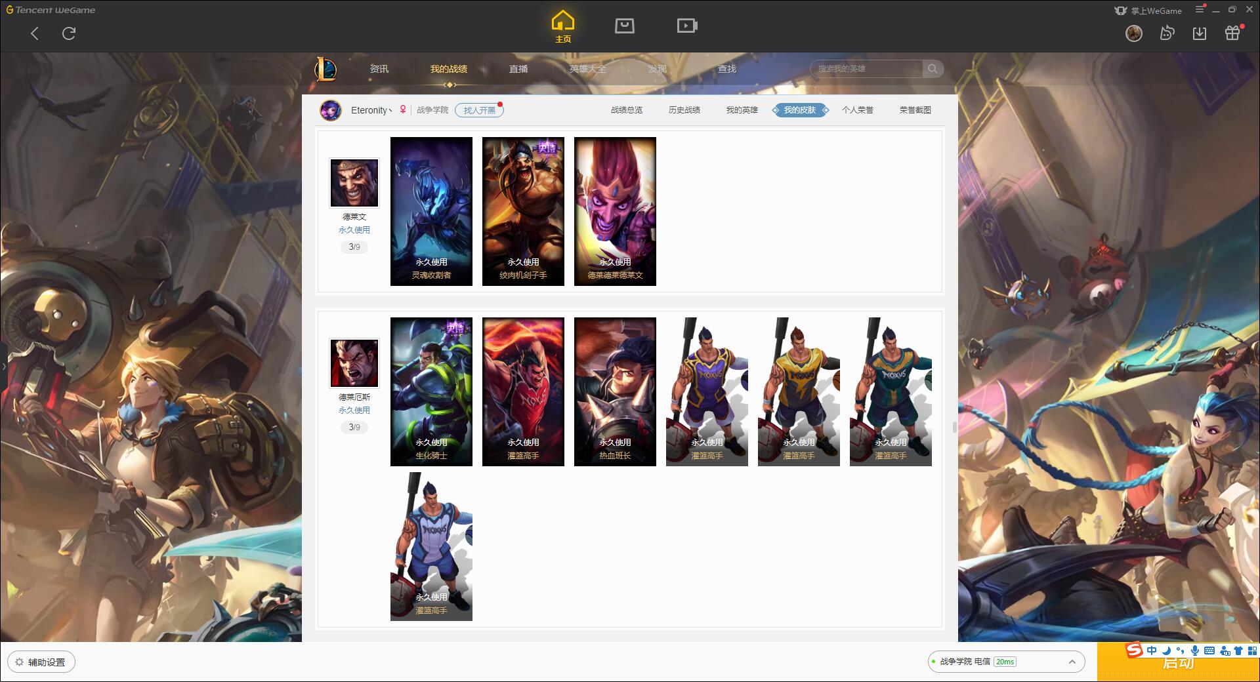
Task: Click the 掌上WeGame mobile app link
Action: 1148,10
